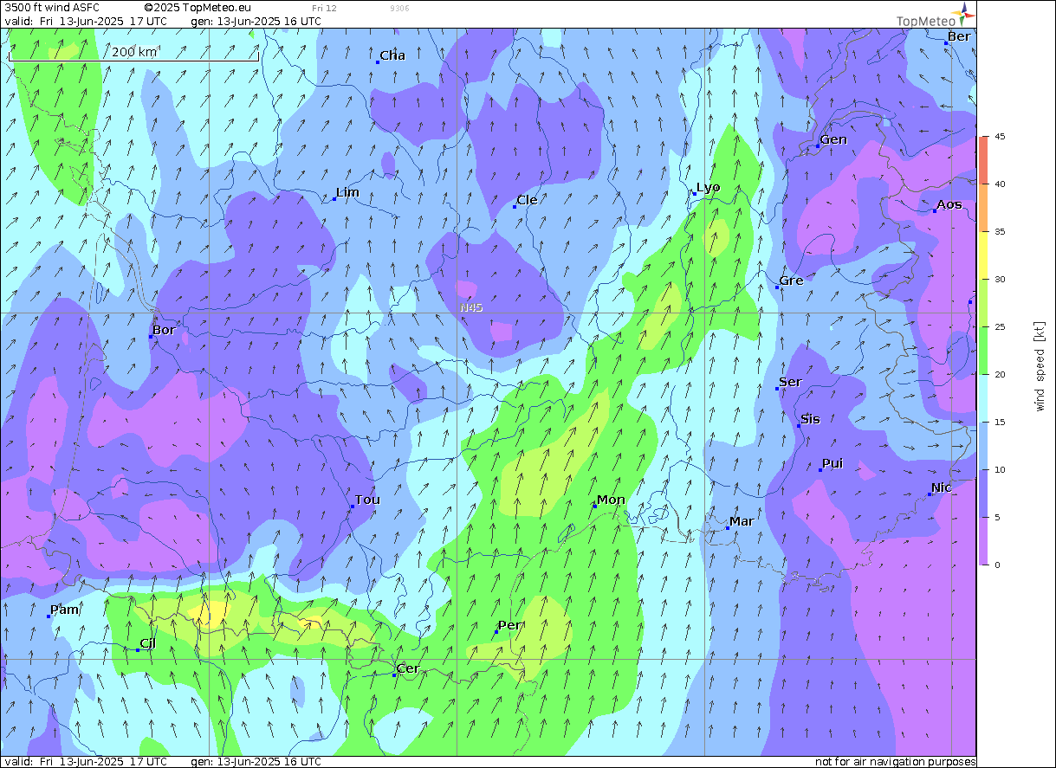Click the 'Tou' city label
The height and width of the screenshot is (768, 1056).
click(x=367, y=500)
